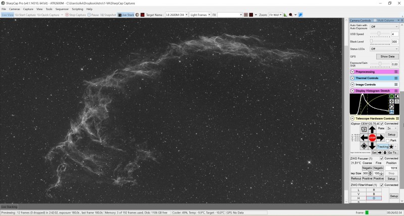Image resolution: width=404 pixels, height=216 pixels.
Task: Toggle the green histogram stretch enable icon
Action: 392,96
